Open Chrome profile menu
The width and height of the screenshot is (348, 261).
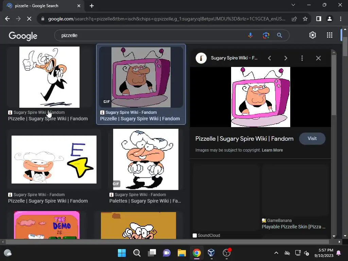coord(330,19)
